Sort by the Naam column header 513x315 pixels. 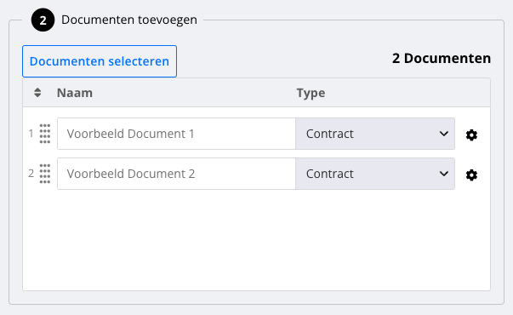click(x=75, y=93)
